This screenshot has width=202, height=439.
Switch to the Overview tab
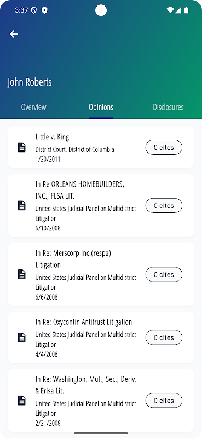(x=33, y=107)
